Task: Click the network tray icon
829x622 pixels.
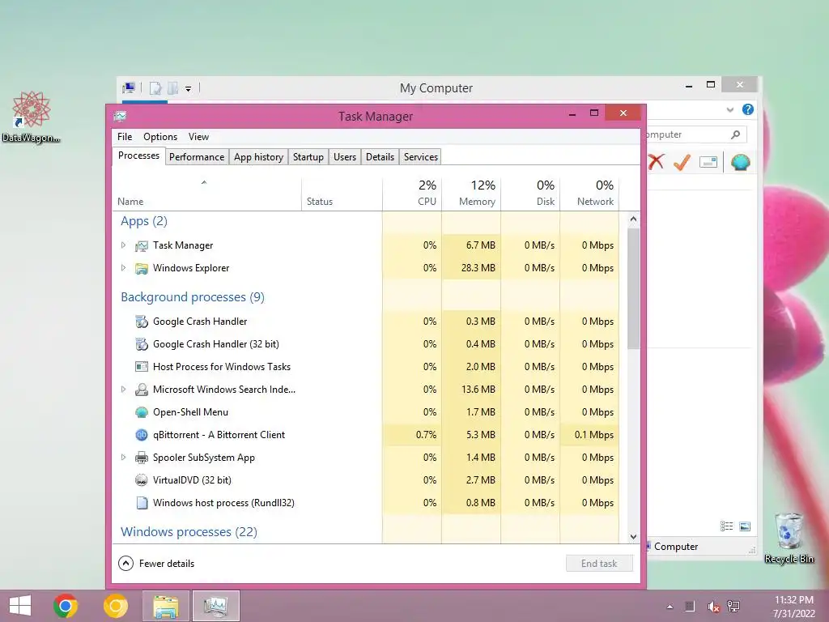Action: pos(733,606)
